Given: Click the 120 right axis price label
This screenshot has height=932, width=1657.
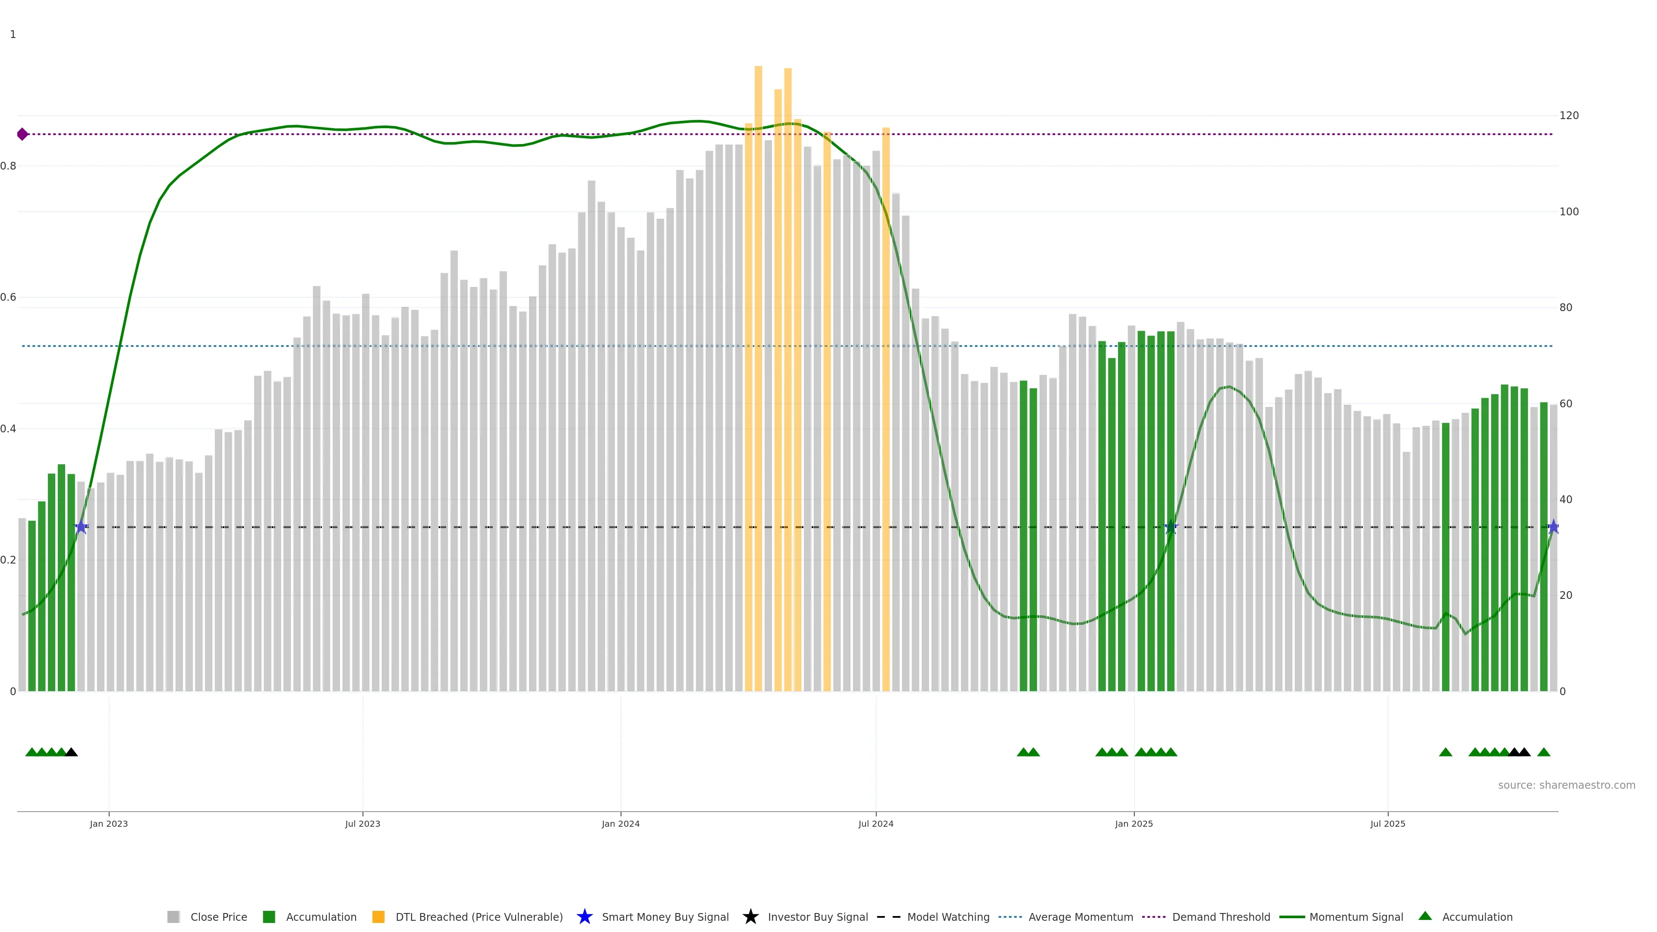Looking at the screenshot, I should pyautogui.click(x=1569, y=115).
